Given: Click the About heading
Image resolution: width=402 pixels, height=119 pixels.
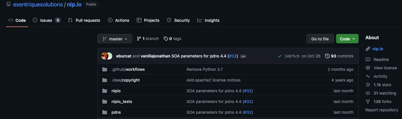Looking at the screenshot, I should click(372, 37).
